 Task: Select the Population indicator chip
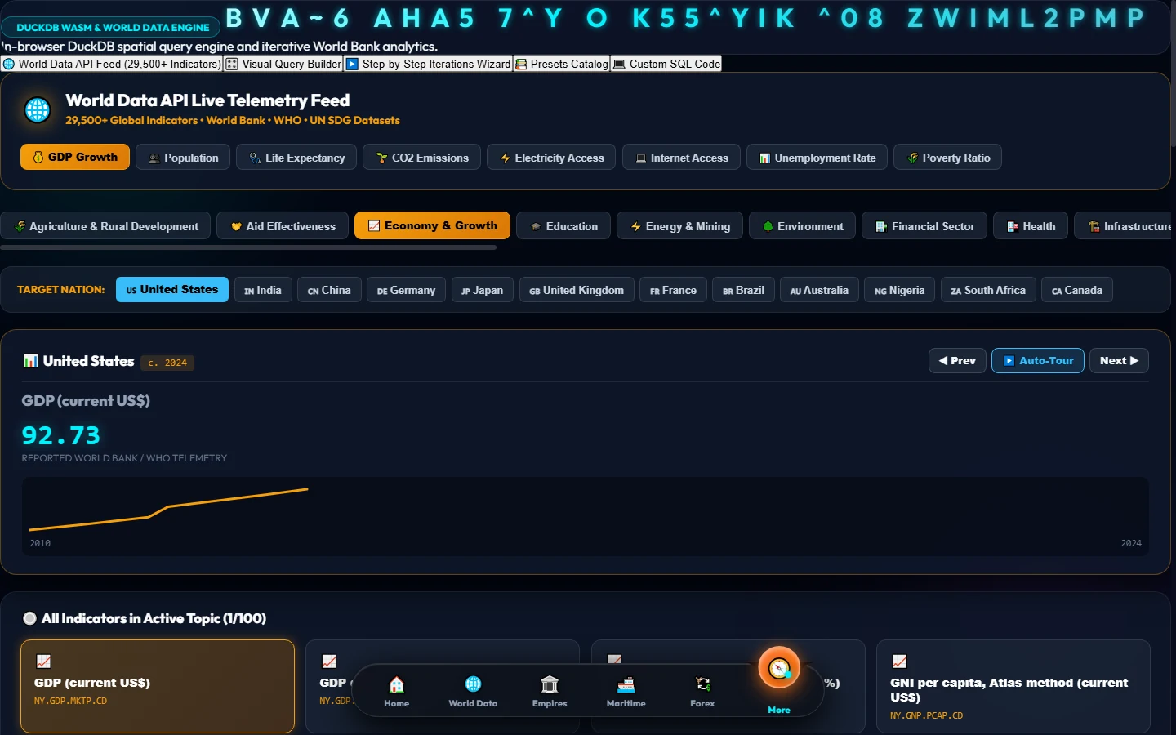pyautogui.click(x=183, y=158)
